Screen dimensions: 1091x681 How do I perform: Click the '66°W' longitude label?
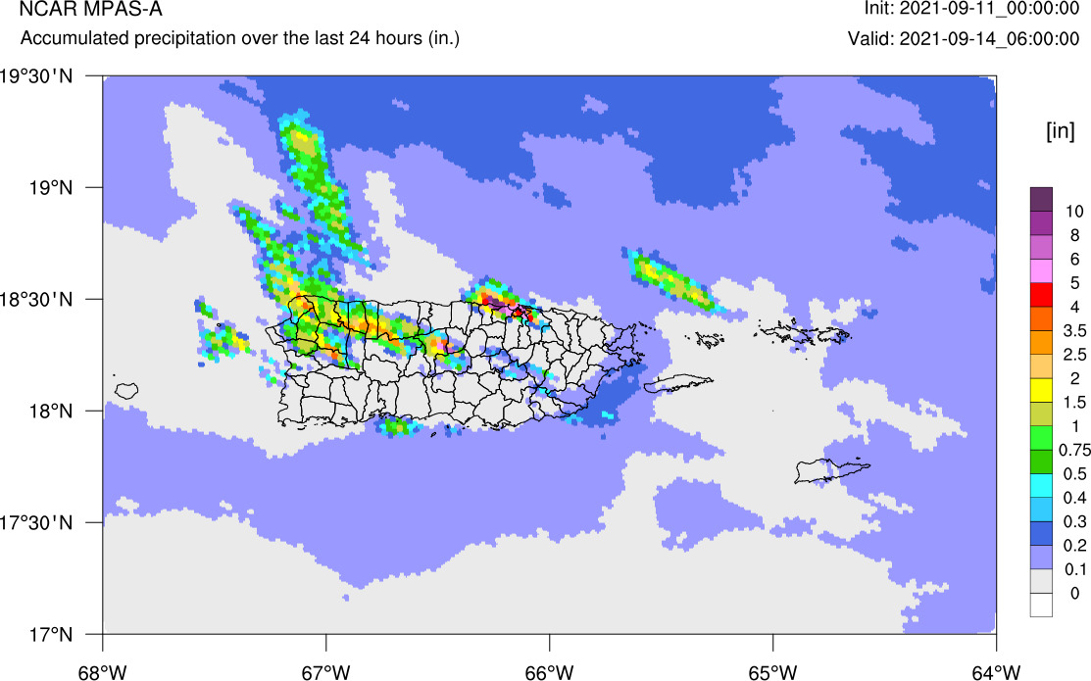tap(550, 672)
